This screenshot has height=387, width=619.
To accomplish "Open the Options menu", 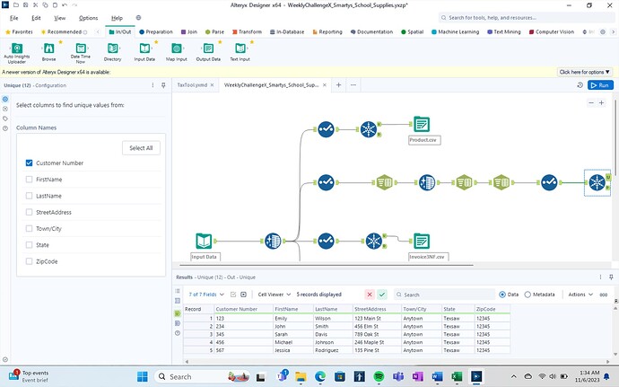I will [x=88, y=18].
